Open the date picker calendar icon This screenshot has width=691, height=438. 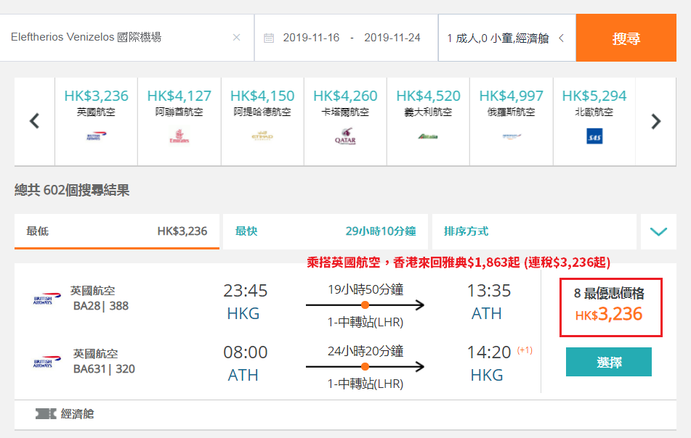point(268,38)
